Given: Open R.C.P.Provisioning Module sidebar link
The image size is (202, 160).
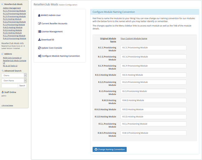Looking at the screenshot, I should (x=14, y=16).
